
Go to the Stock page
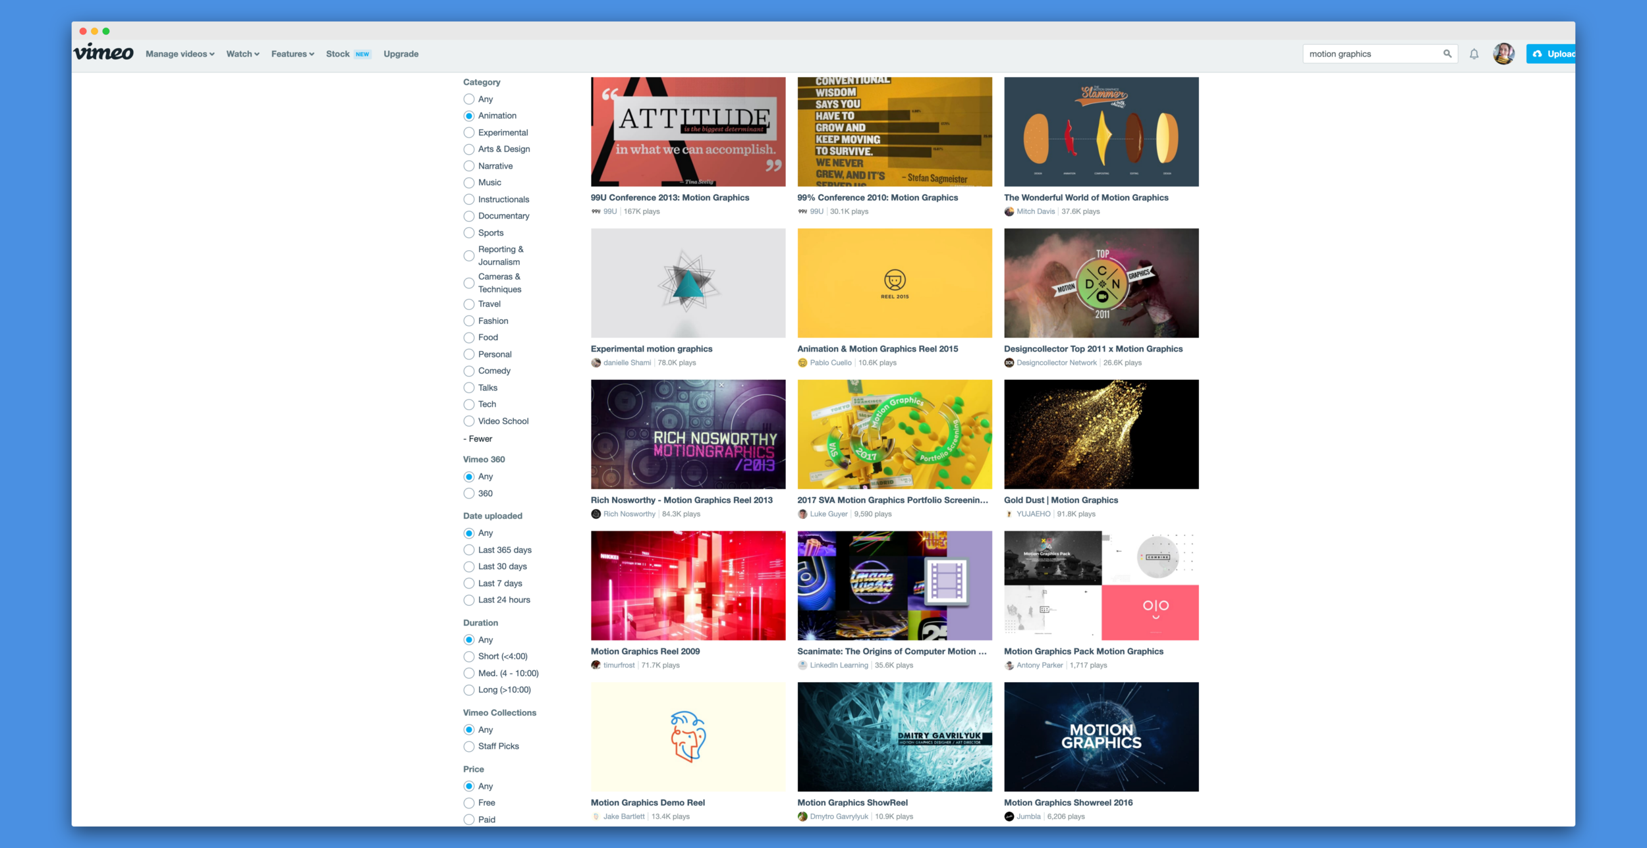click(x=337, y=54)
